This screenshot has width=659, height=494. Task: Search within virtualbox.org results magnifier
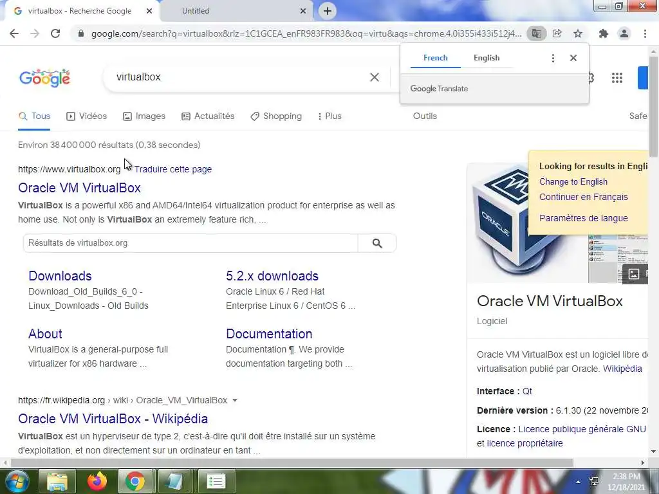tap(377, 243)
